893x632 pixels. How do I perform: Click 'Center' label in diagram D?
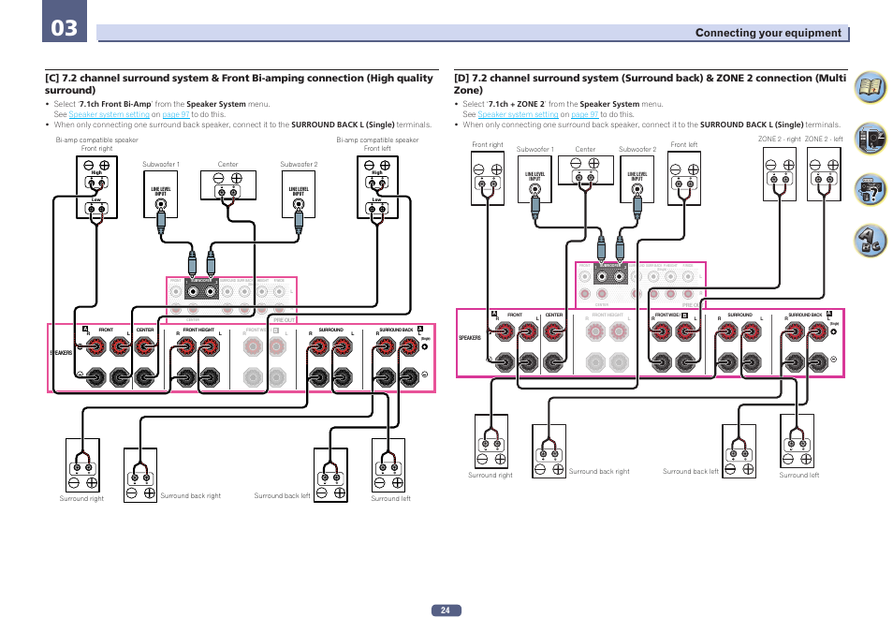click(x=585, y=149)
